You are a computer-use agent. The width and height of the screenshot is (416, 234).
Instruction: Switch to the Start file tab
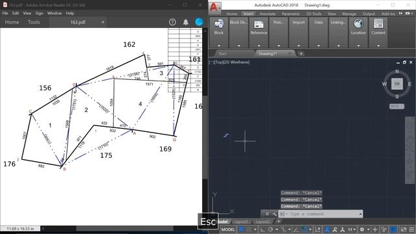click(222, 53)
